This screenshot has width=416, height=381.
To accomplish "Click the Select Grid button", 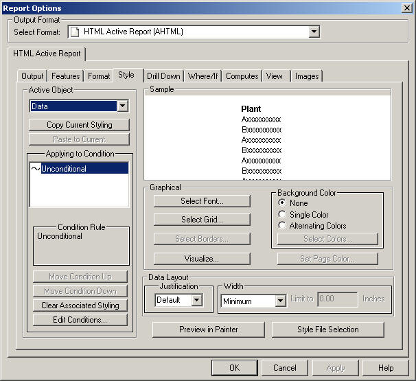I will (x=202, y=220).
